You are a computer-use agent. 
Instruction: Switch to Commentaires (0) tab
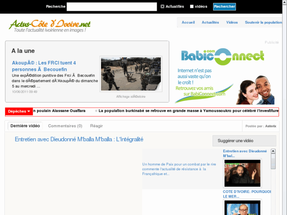[65, 126]
